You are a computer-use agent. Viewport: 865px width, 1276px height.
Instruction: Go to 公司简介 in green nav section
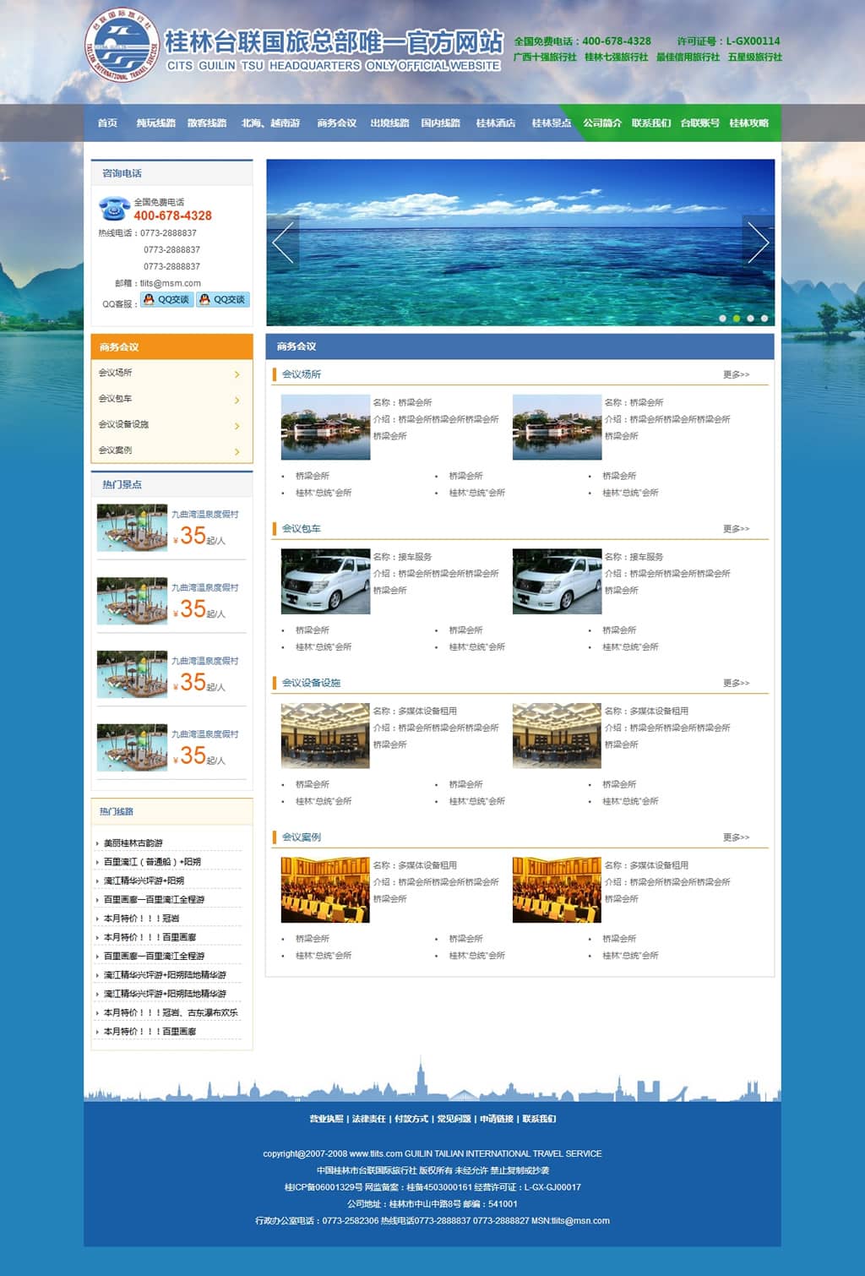click(x=601, y=123)
